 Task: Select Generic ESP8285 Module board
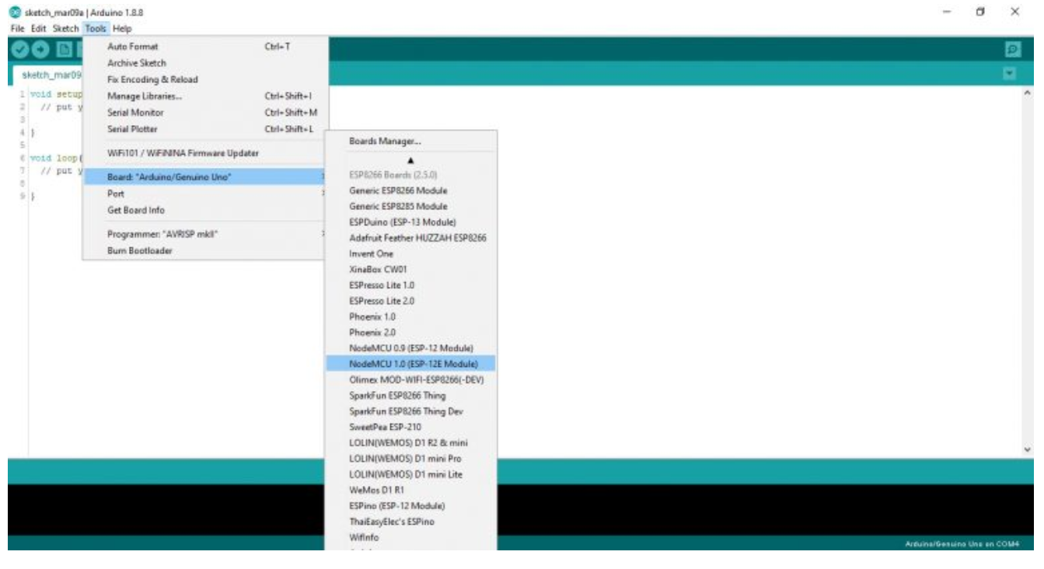click(410, 206)
